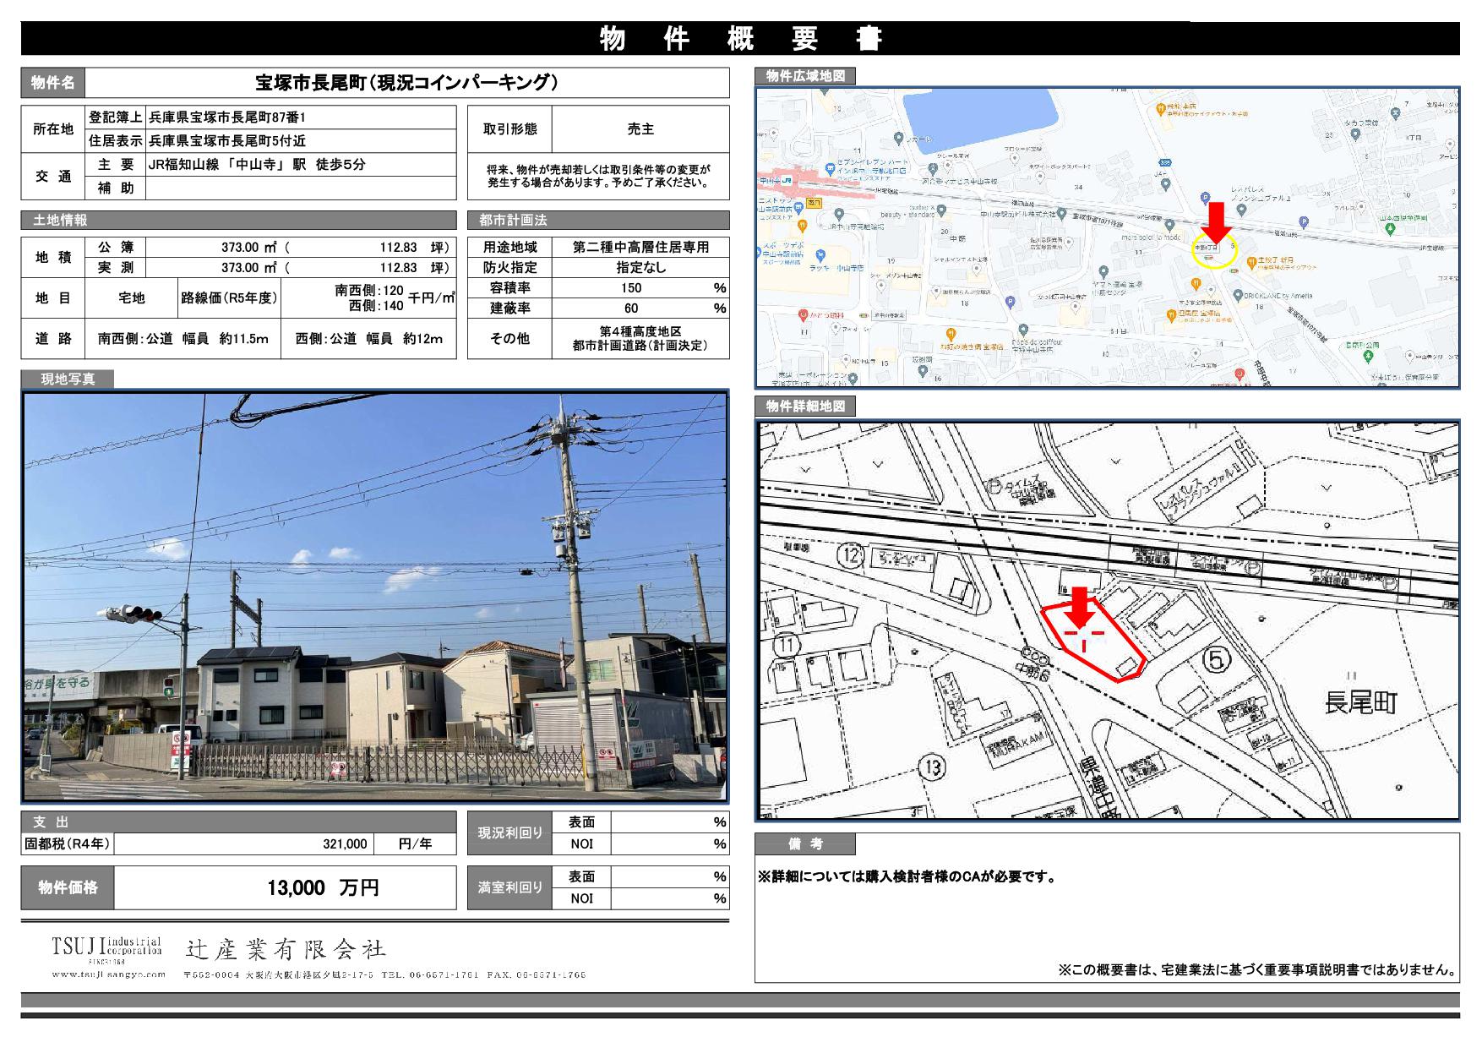The height and width of the screenshot is (1048, 1482).
Task: Open the www.tsuji-sangyo.com website link
Action: pyautogui.click(x=108, y=974)
